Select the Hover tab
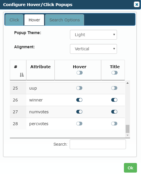The height and width of the screenshot is (174, 141). pyautogui.click(x=34, y=20)
